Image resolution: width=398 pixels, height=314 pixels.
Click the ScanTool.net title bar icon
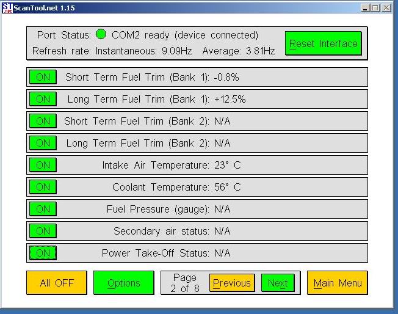click(x=7, y=7)
